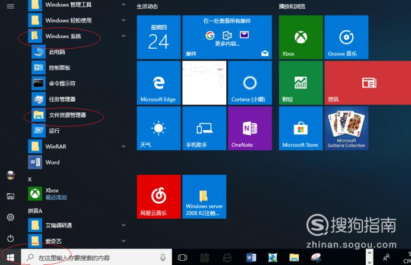Launch the Microsoft Edge tile
This screenshot has width=411, height=265.
click(159, 83)
